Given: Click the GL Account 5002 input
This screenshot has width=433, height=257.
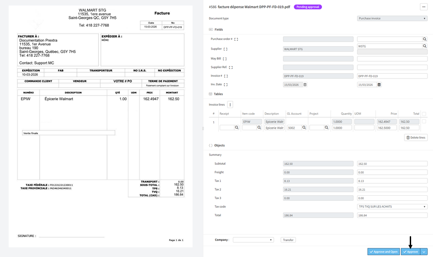Looking at the screenshot, I should [294, 128].
